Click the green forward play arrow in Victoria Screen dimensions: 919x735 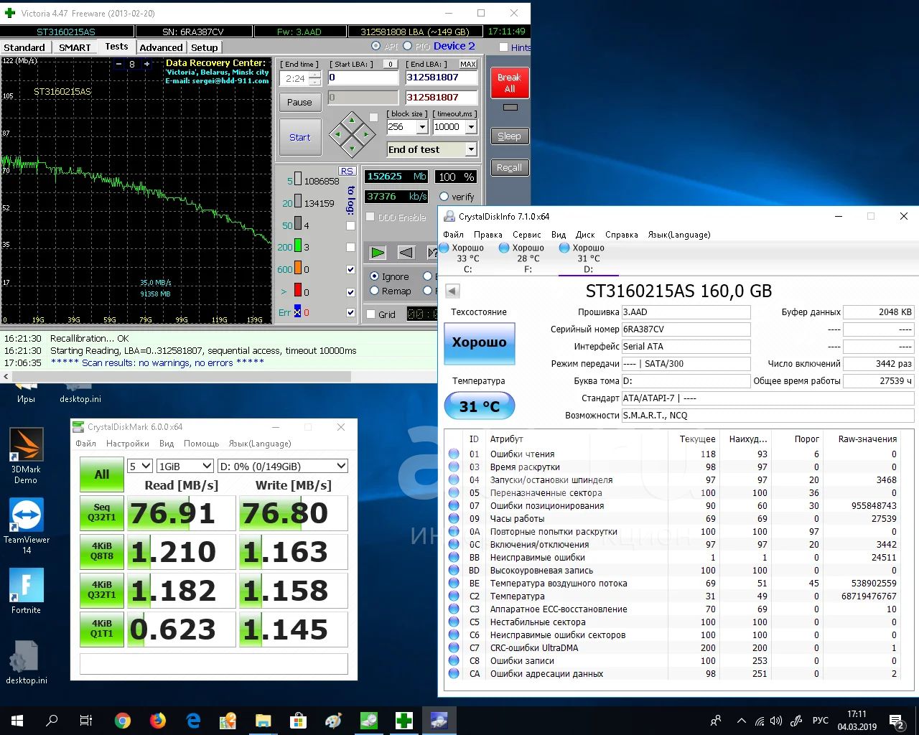click(378, 252)
